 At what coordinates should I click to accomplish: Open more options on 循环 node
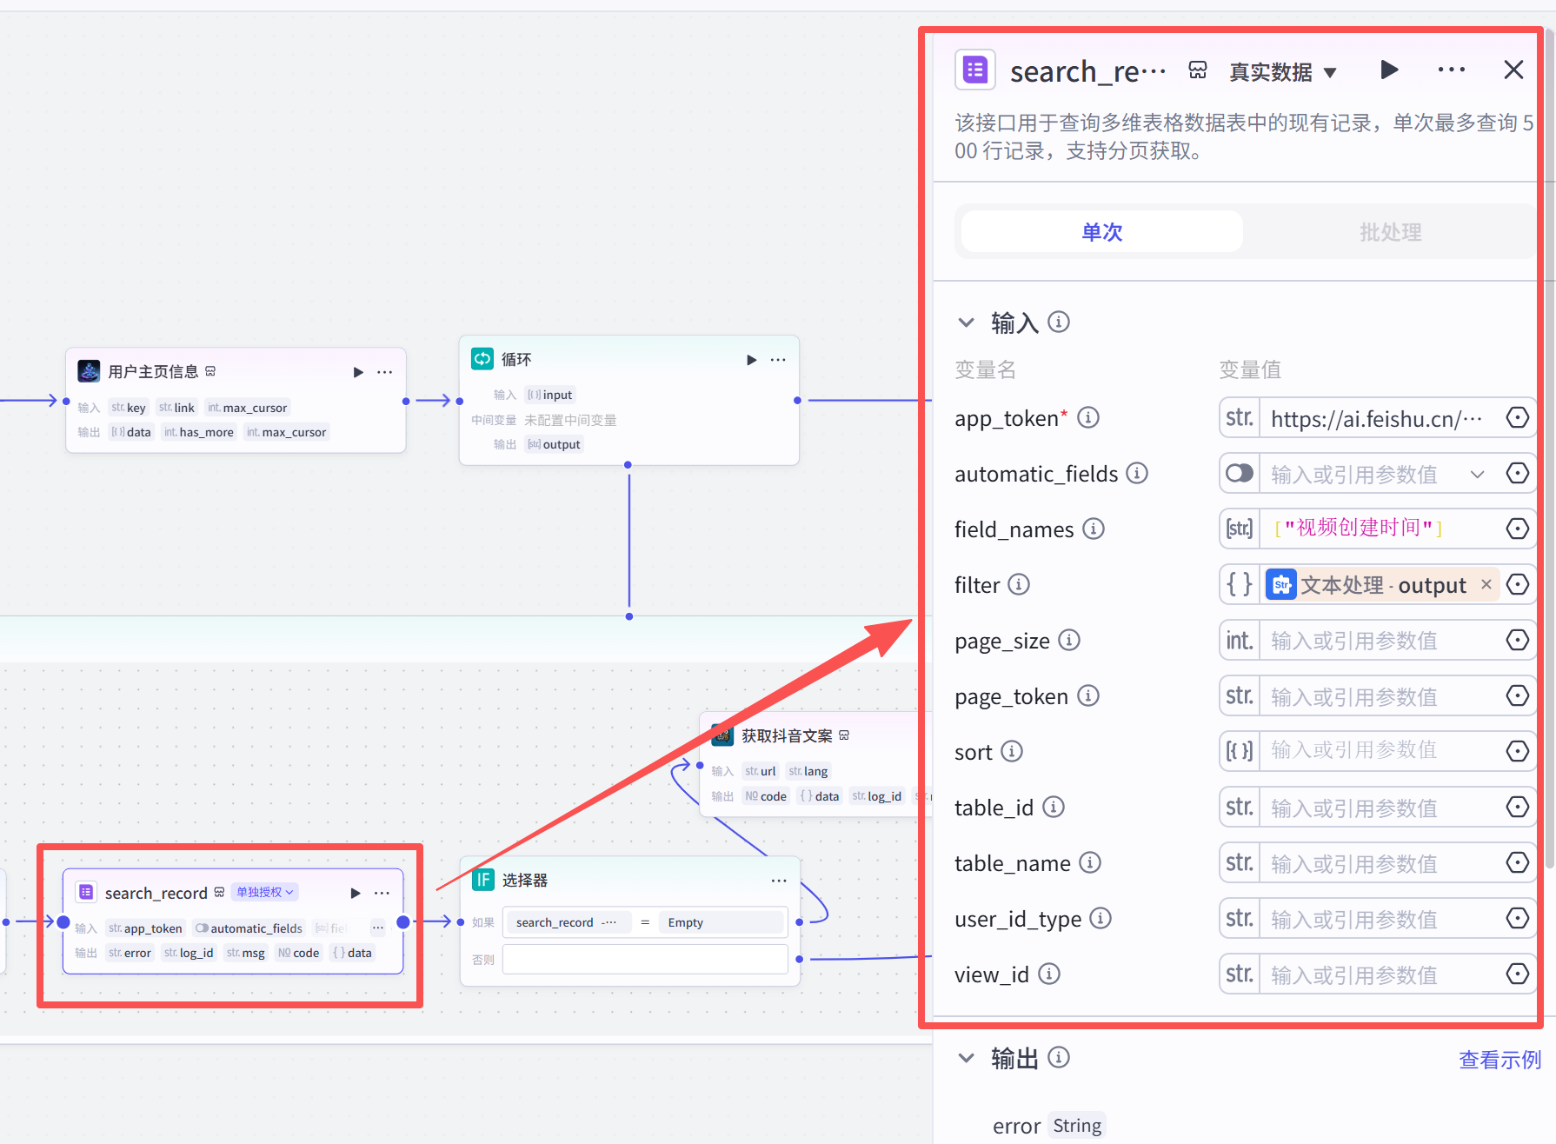coord(778,360)
